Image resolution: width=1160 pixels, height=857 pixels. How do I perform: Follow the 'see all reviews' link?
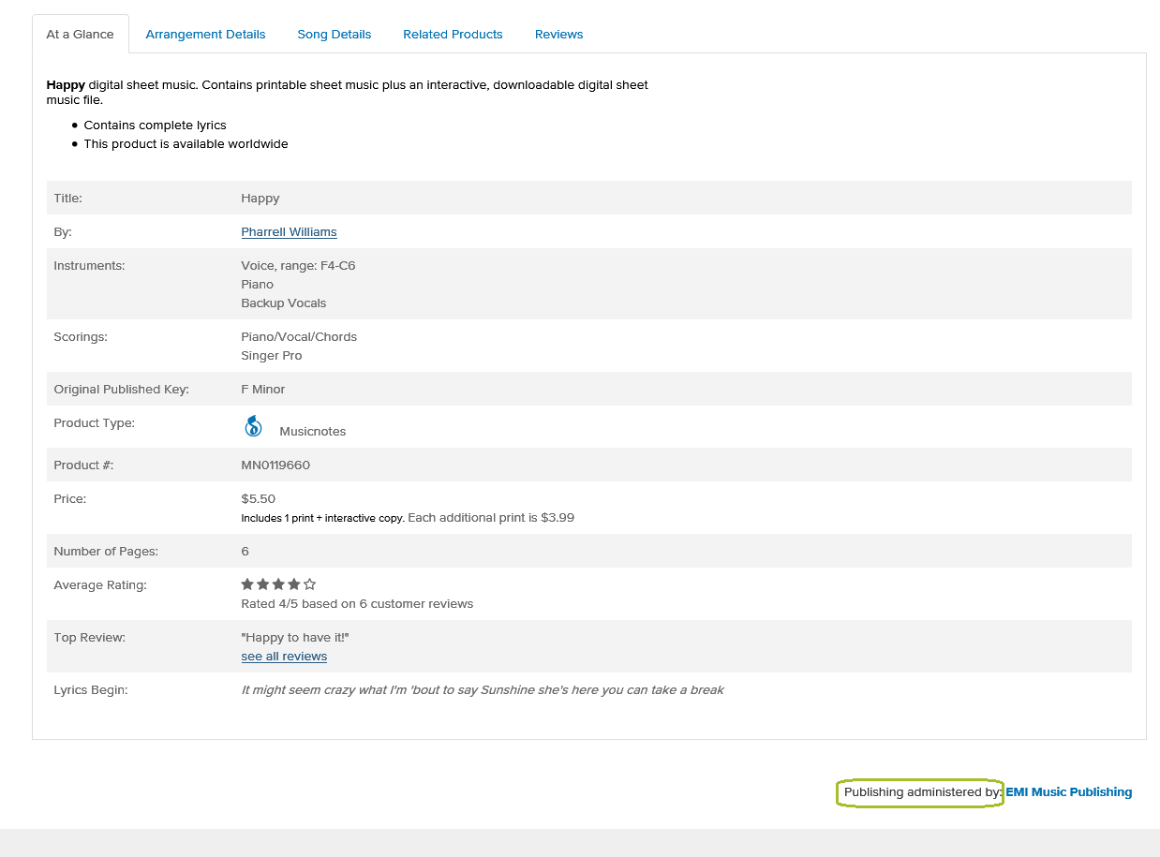[x=284, y=657]
